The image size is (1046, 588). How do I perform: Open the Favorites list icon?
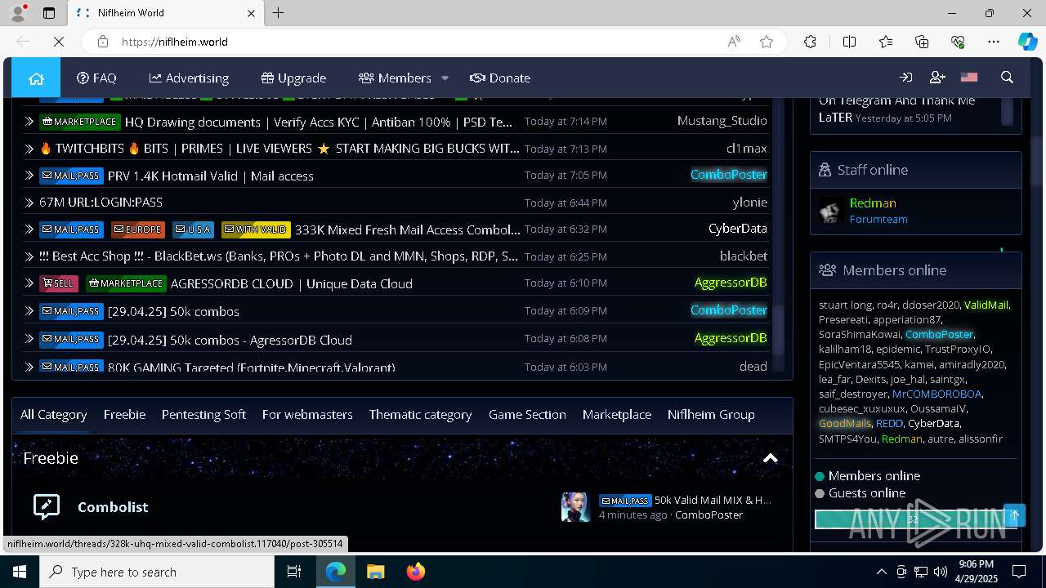coord(886,42)
